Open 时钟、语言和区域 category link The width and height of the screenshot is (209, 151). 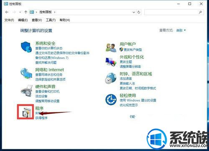(136, 74)
